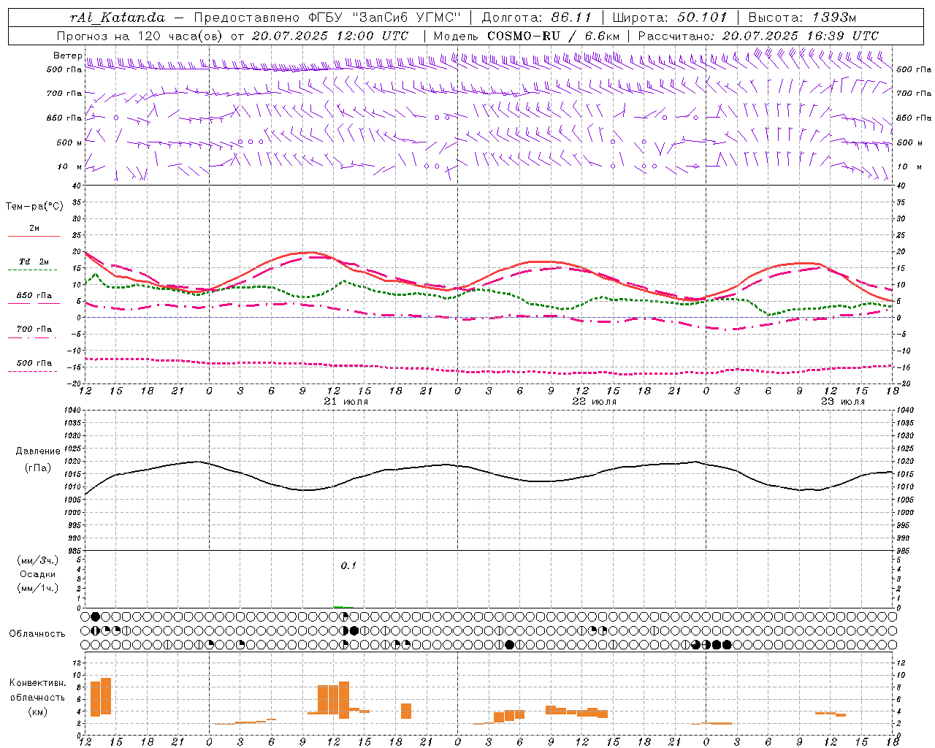Image resolution: width=935 pixels, height=748 pixels.
Task: Click the (мм/3ч.) precipitation unit label
Action: tap(38, 560)
